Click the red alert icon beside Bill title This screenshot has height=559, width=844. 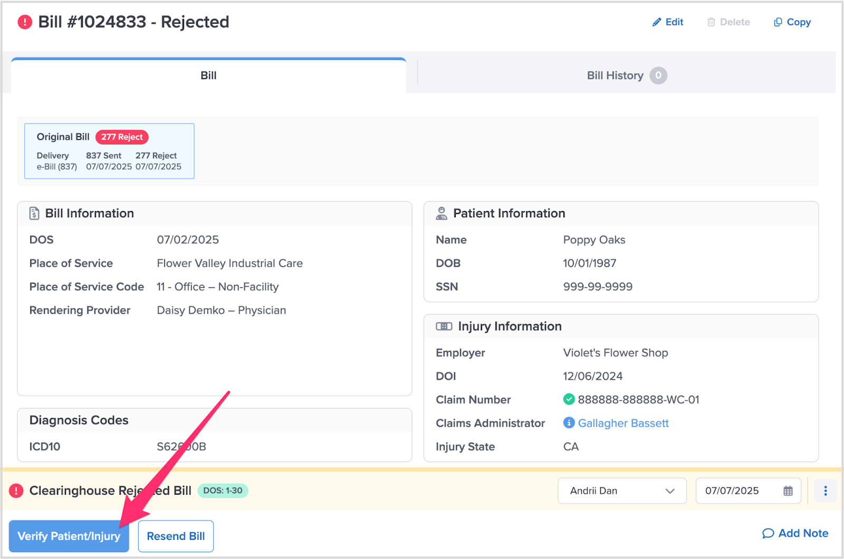point(25,22)
